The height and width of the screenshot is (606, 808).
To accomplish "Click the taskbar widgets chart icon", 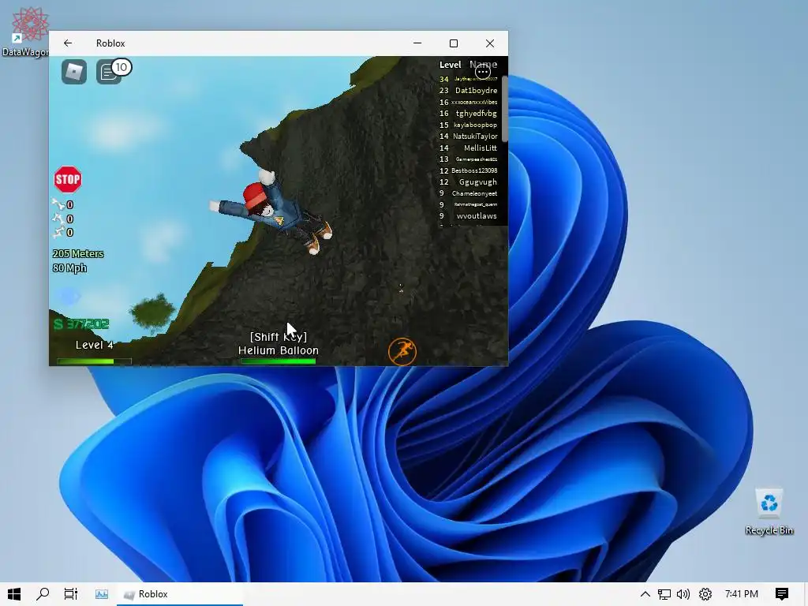I will coord(102,594).
